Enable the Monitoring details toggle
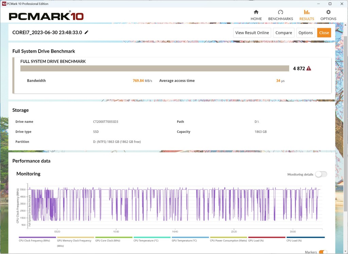 tap(321, 174)
